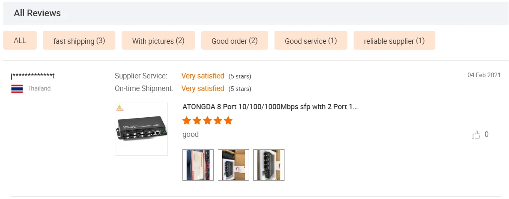Click the On-time Shipment Very satisfied rating
The width and height of the screenshot is (509, 199).
(203, 88)
